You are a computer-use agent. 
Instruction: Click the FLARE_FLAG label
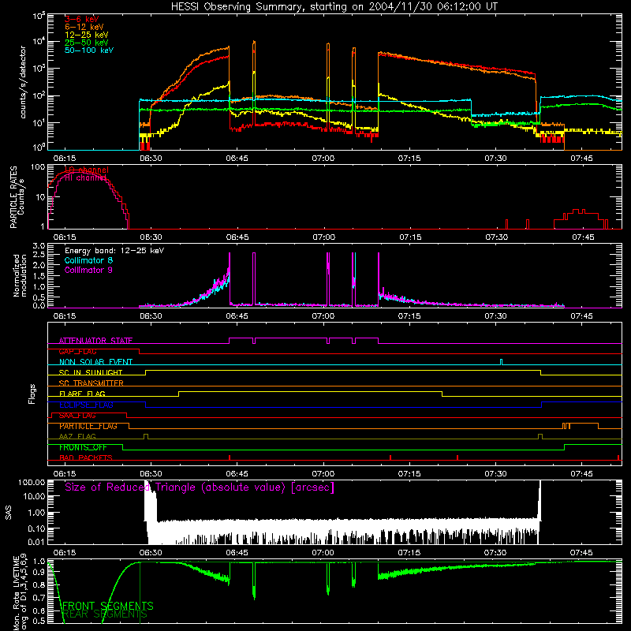pos(82,394)
